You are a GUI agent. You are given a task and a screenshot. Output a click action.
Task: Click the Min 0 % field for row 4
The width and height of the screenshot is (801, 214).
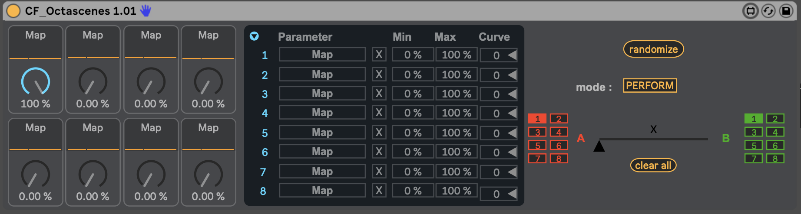tap(413, 113)
